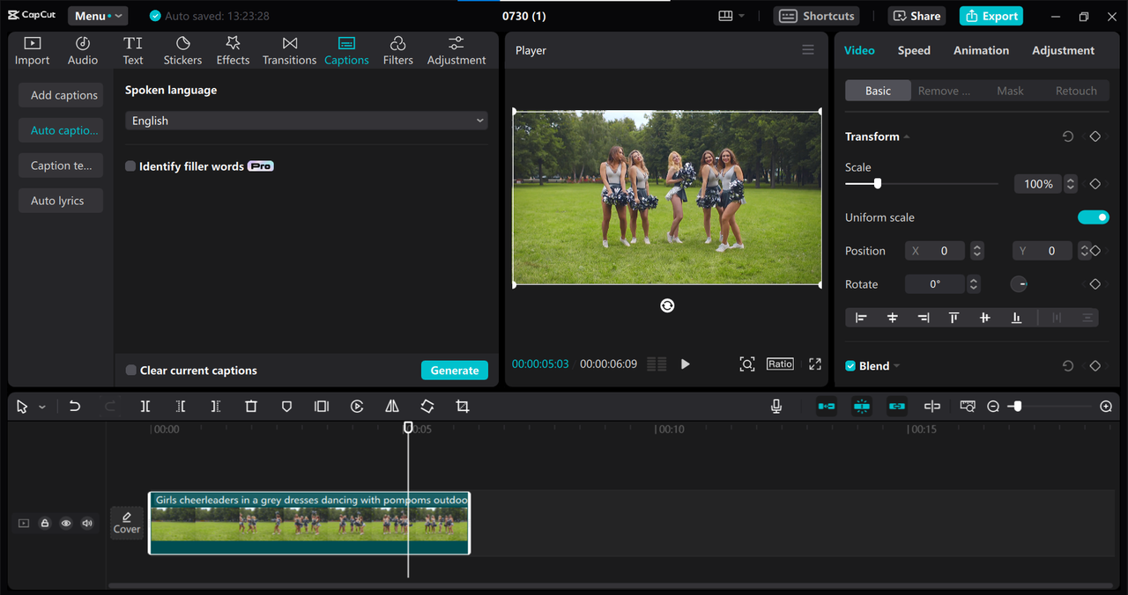Expand the Blend options arrow
The width and height of the screenshot is (1128, 595).
[x=897, y=366]
